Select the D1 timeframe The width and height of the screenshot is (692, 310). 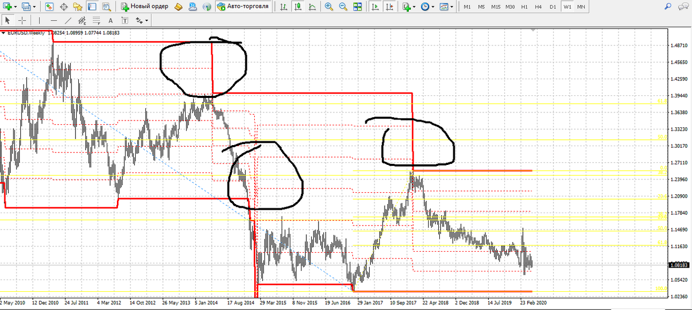[553, 6]
